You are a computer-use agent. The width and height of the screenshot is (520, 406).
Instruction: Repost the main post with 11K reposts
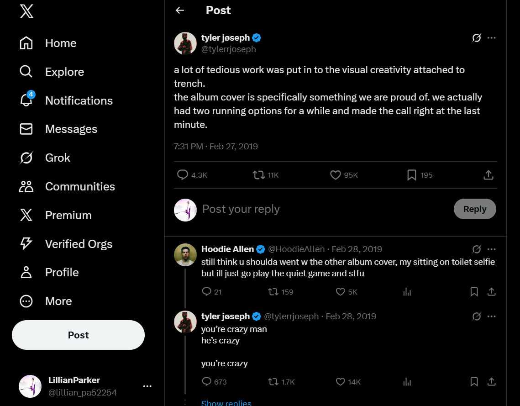pyautogui.click(x=258, y=175)
